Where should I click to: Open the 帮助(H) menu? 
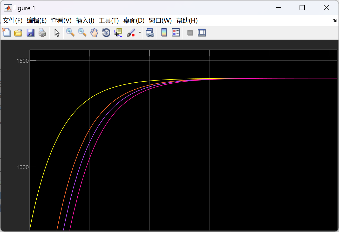pyautogui.click(x=187, y=21)
